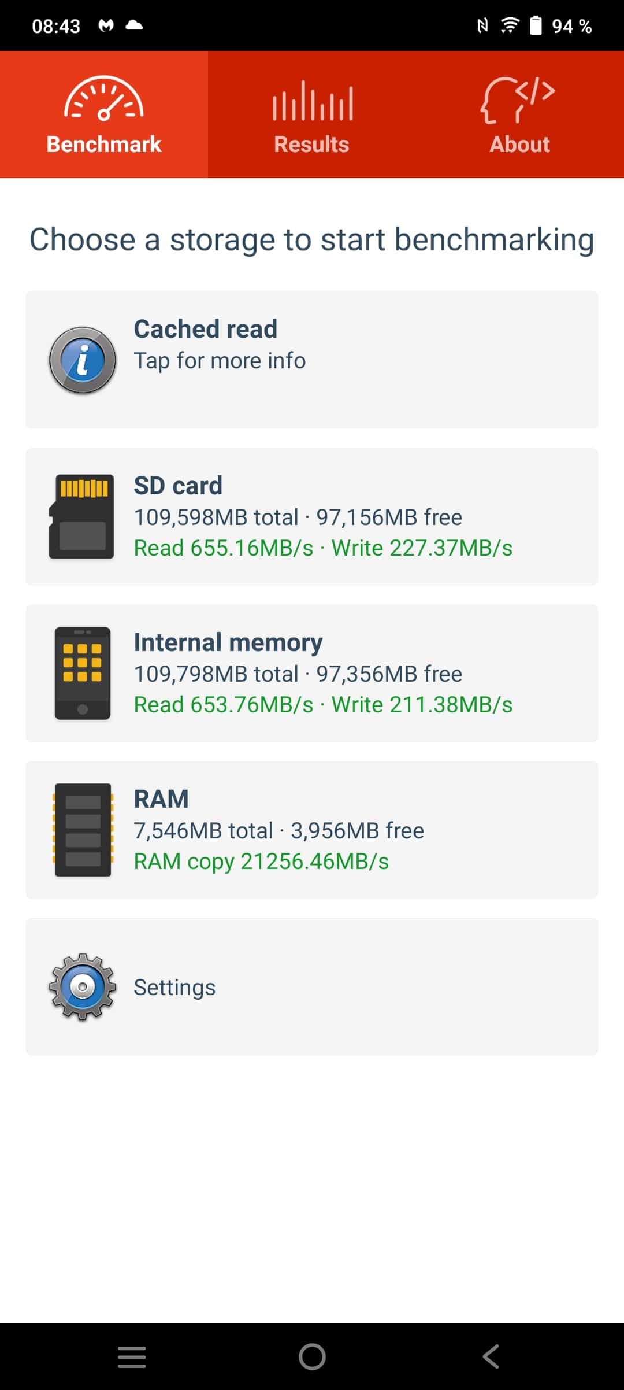Start the RAM benchmark entry
The image size is (624, 1390).
point(312,830)
